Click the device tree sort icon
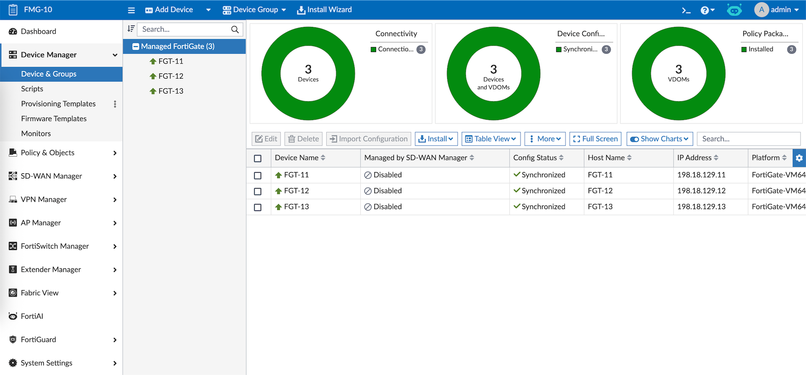806x375 pixels. [131, 29]
